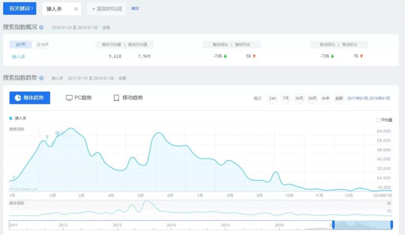Clear the 狼人杀 keyword with the remove icon

pyautogui.click(x=76, y=9)
